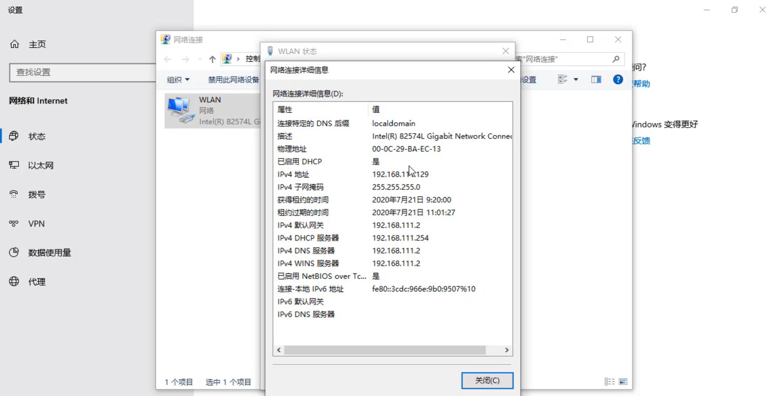
Task: Click the home icon next to 主页
Action: pyautogui.click(x=15, y=44)
